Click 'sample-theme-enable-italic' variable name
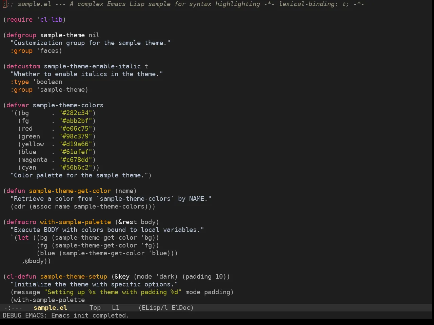Viewport: 434px width, 325px height. tap(92, 66)
